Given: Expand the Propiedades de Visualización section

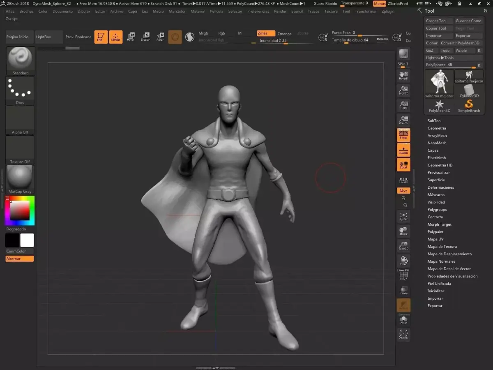Looking at the screenshot, I should click(x=452, y=276).
